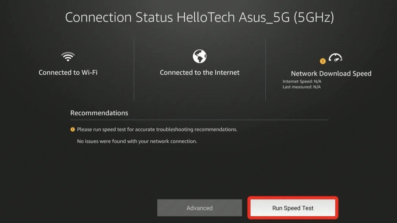Click the Last measured: N/A text
This screenshot has width=397, height=223.
click(302, 87)
